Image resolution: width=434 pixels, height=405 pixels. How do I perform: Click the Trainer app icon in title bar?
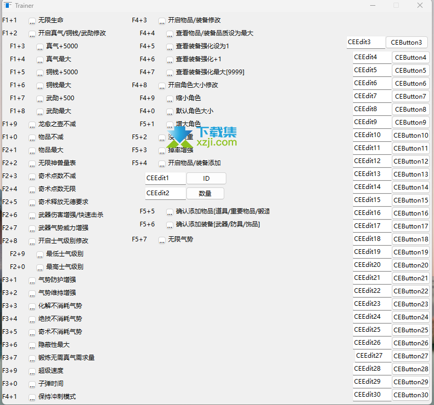8,6
